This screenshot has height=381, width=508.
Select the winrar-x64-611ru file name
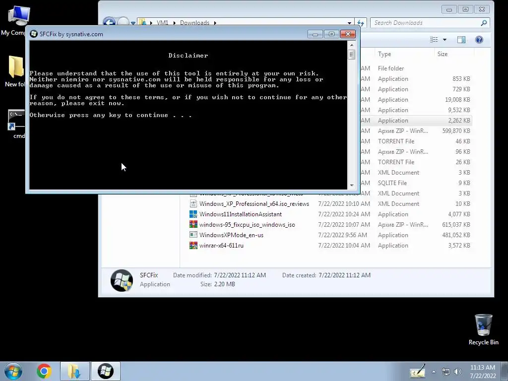(x=221, y=245)
